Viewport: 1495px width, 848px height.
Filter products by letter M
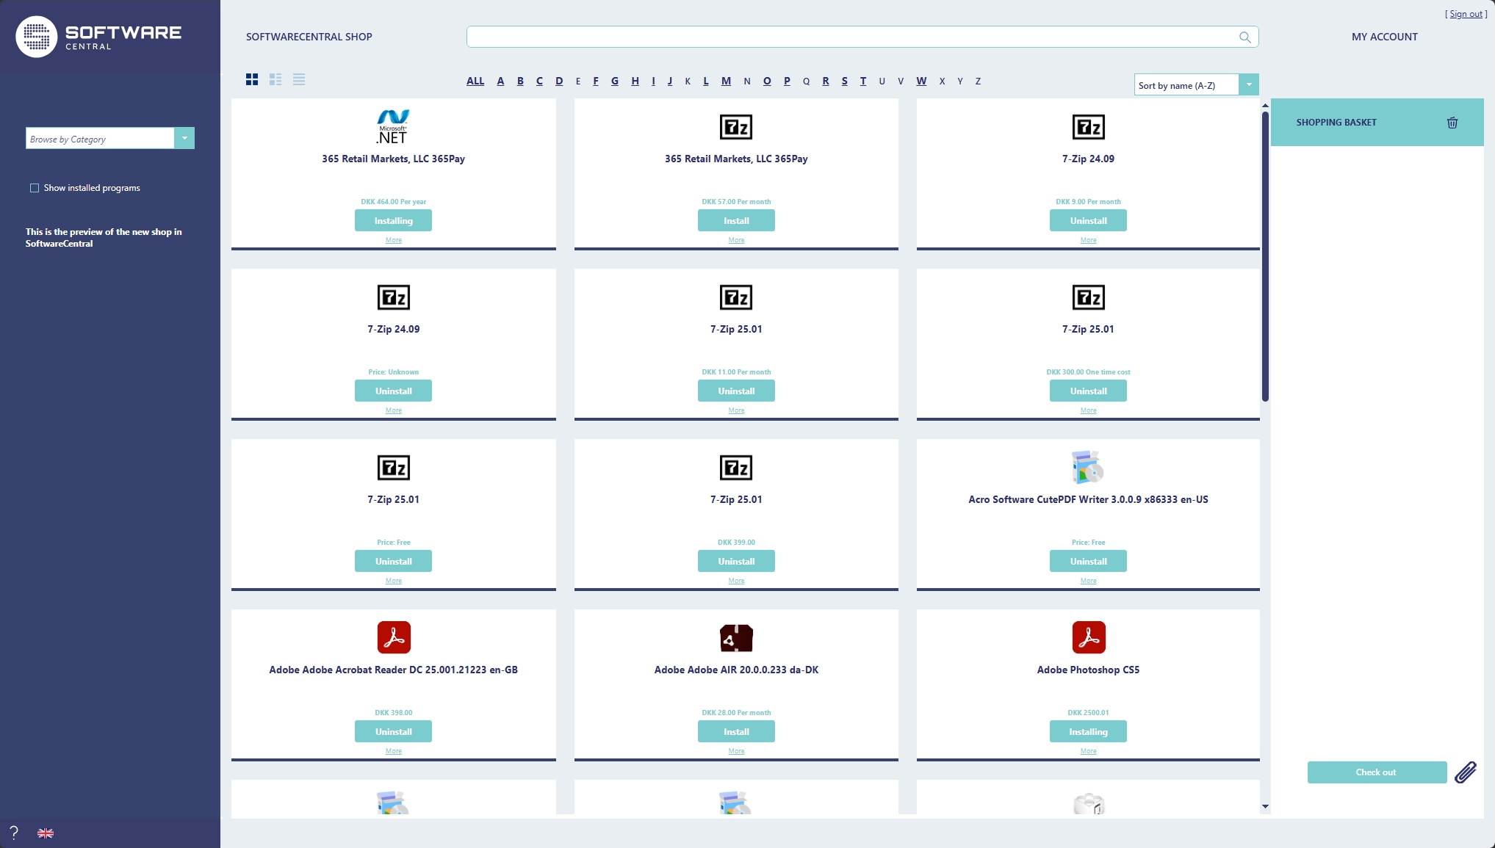[x=726, y=81]
